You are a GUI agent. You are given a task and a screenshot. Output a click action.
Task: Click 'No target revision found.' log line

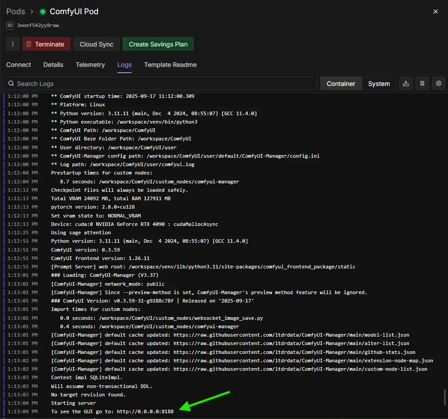pos(88,395)
